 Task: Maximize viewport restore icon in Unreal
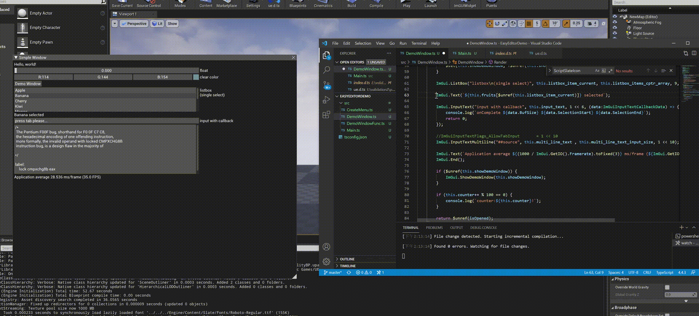point(603,24)
